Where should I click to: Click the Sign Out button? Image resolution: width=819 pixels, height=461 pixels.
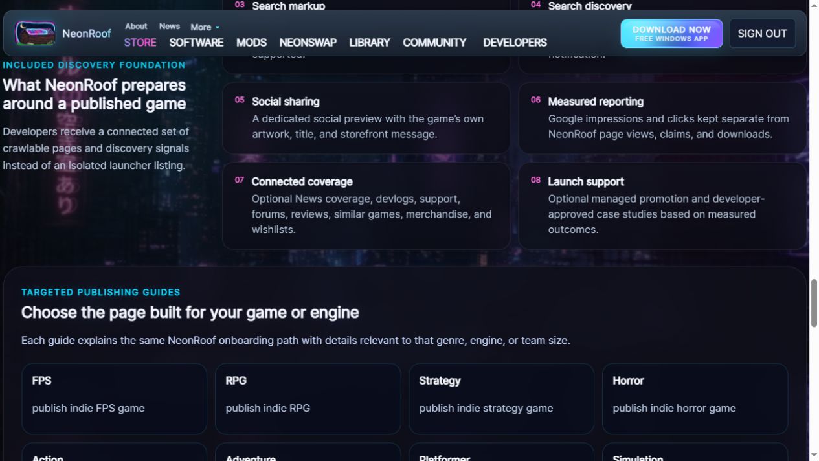pyautogui.click(x=763, y=34)
